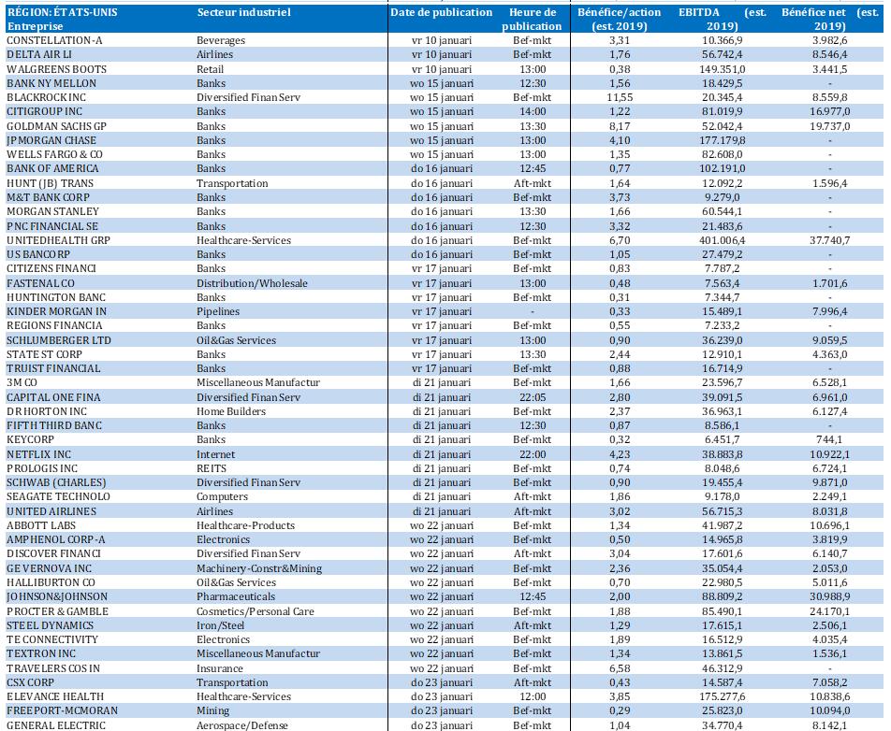Click the CONSTELLATION-A company cell
Screen dimensions: 891x731
click(x=52, y=41)
